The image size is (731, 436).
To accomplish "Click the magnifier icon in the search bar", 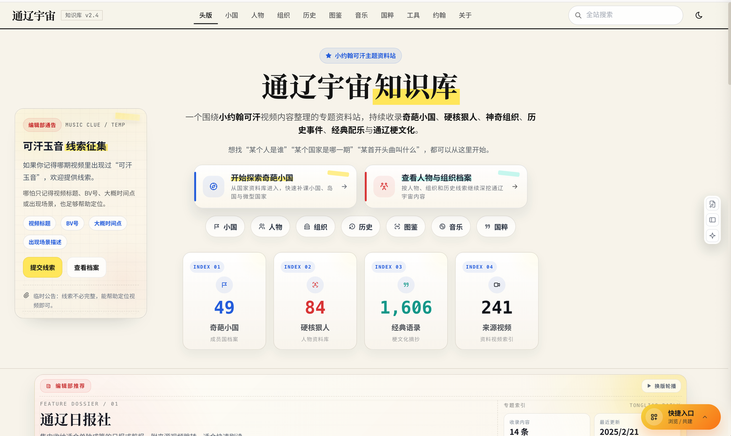I will coord(578,15).
